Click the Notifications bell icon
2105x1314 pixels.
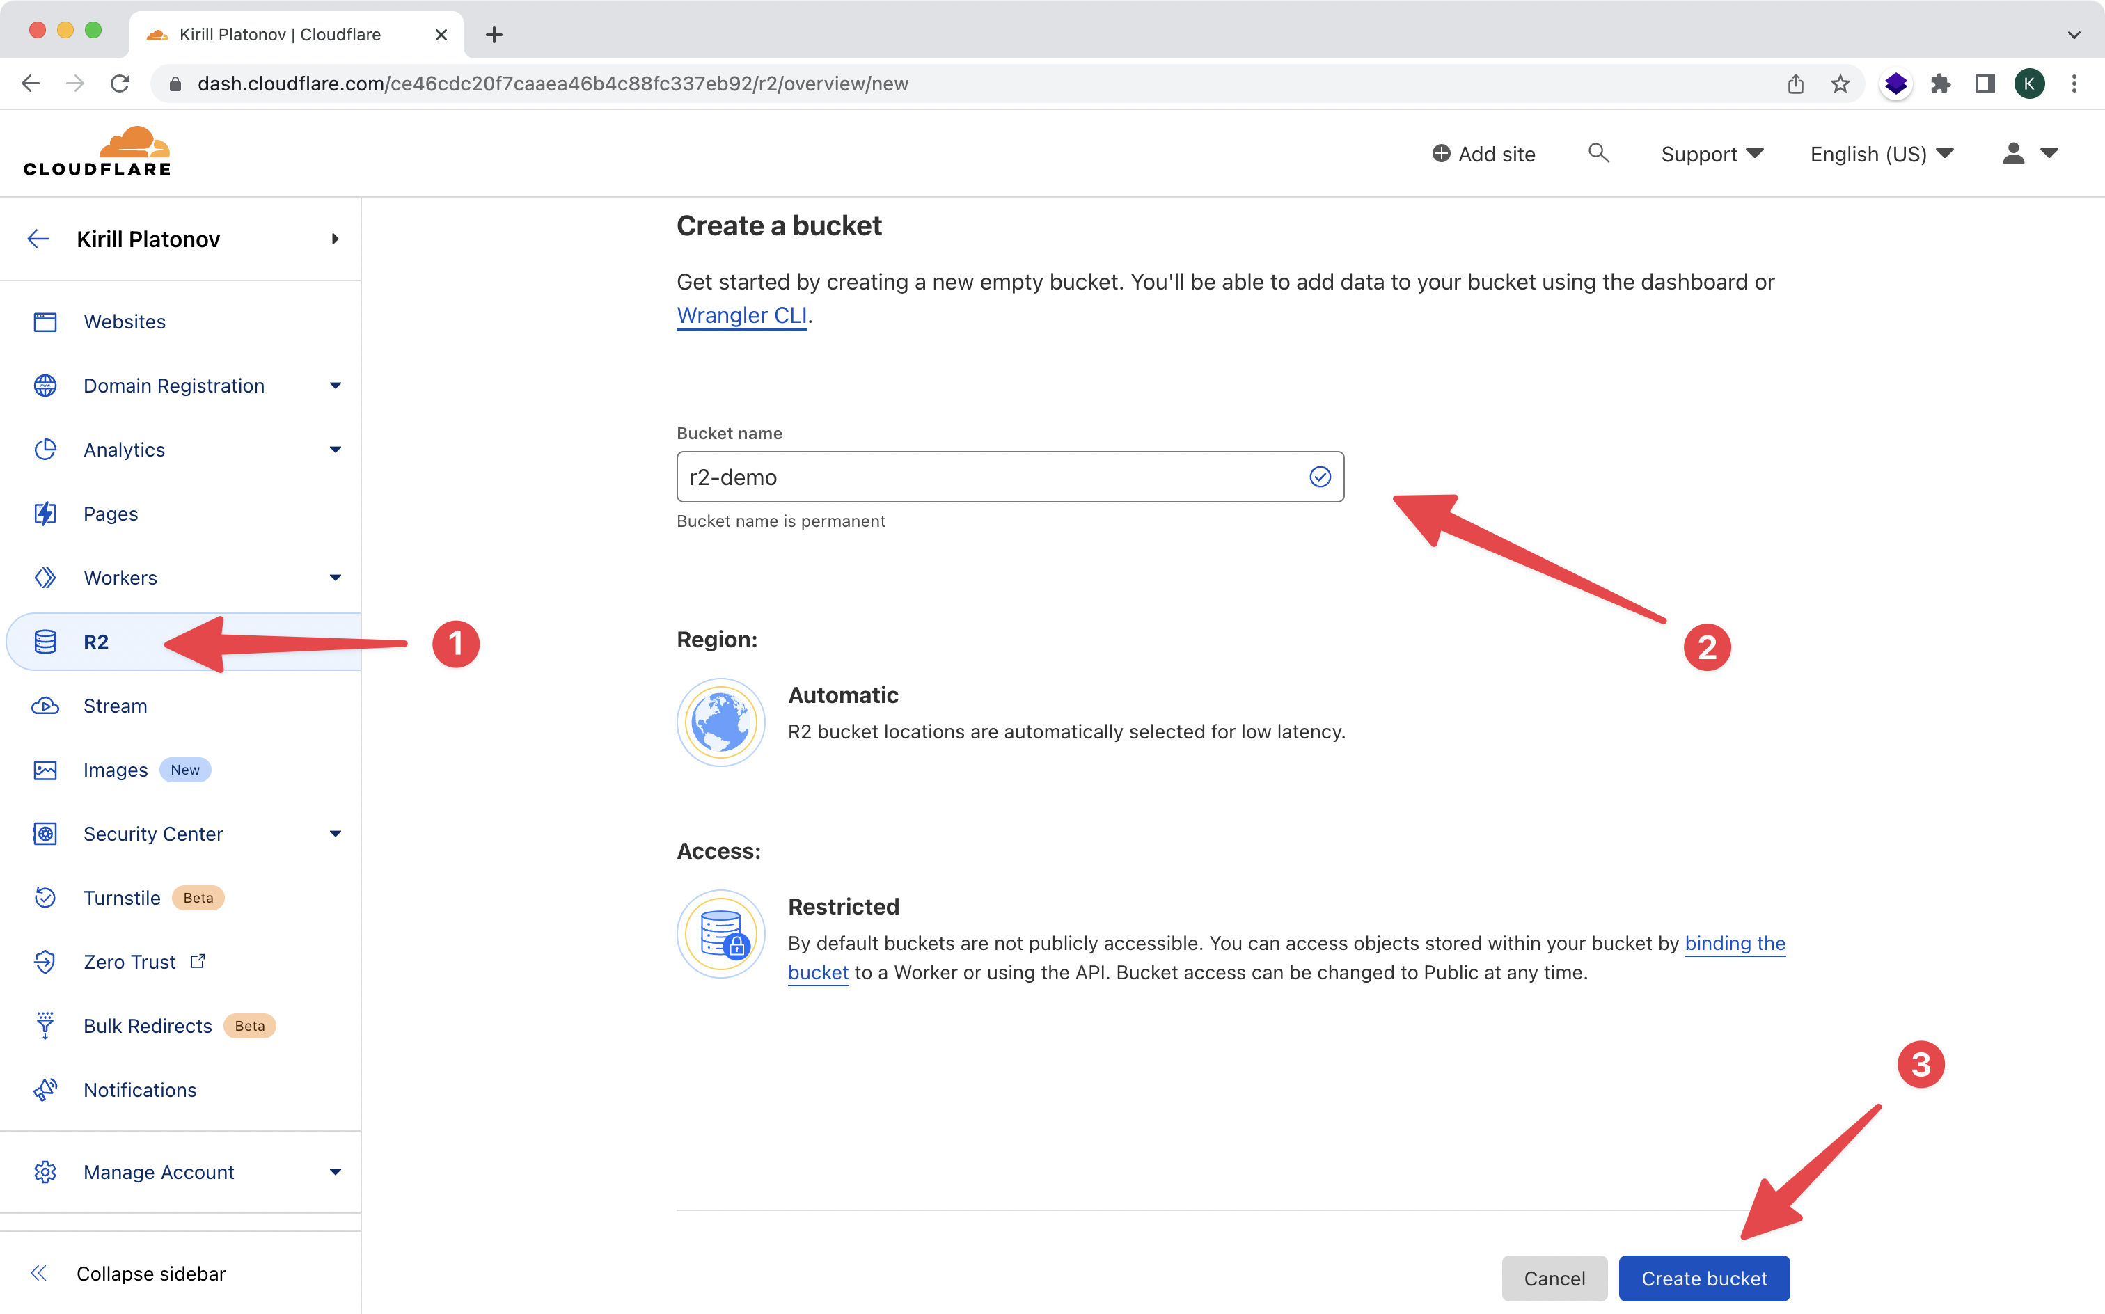pos(45,1089)
